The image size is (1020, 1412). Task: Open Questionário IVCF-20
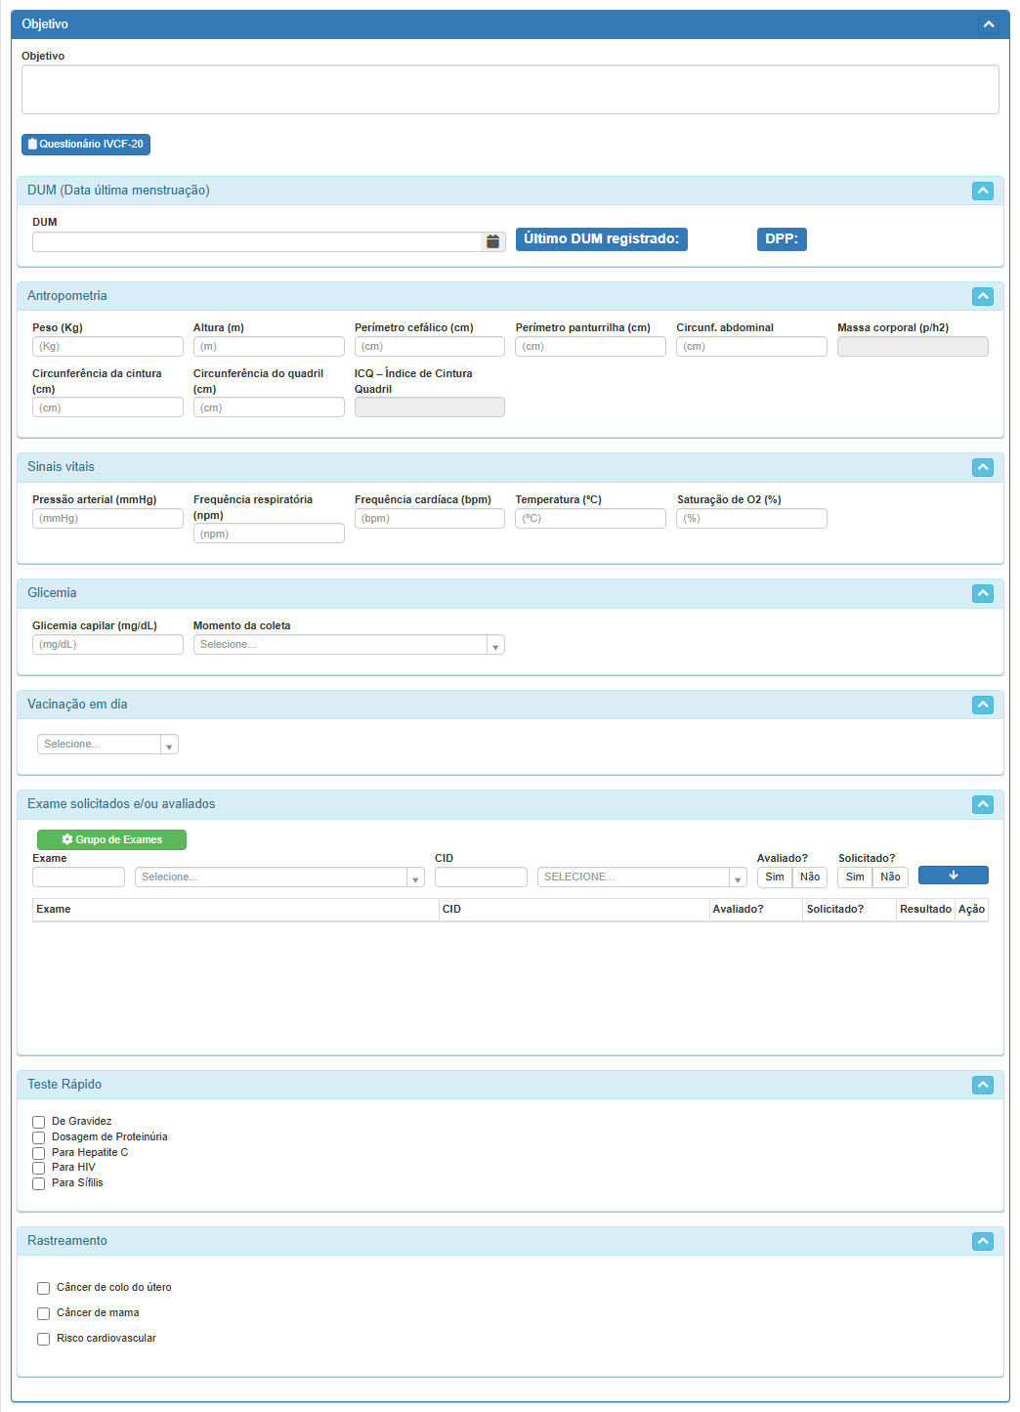[86, 145]
